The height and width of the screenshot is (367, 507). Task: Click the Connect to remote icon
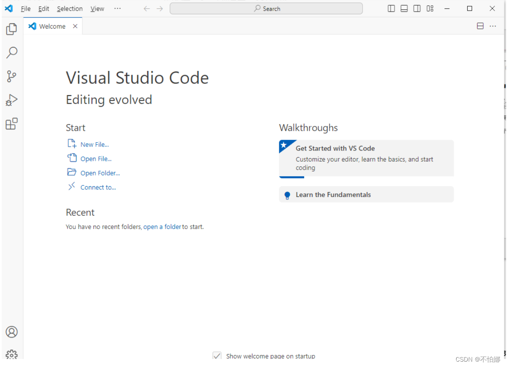pos(71,186)
